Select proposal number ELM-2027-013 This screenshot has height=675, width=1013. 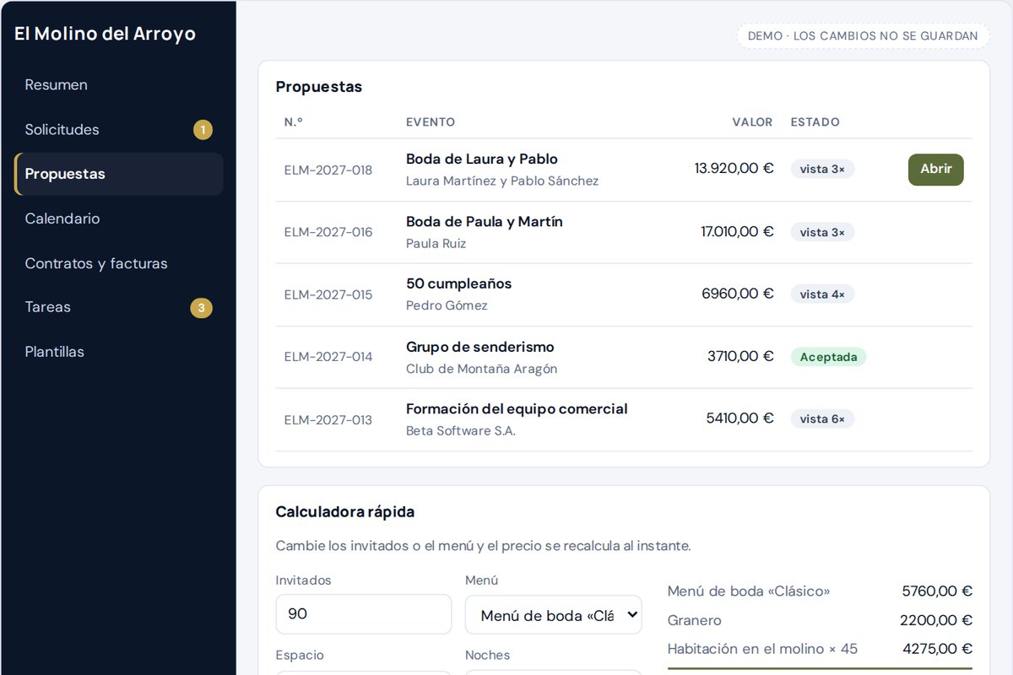tap(328, 419)
